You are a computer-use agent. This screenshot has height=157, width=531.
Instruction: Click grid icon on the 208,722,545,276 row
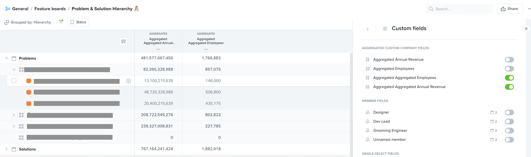click(21, 115)
